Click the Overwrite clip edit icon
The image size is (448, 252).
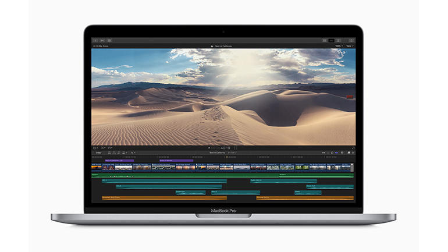[124, 153]
